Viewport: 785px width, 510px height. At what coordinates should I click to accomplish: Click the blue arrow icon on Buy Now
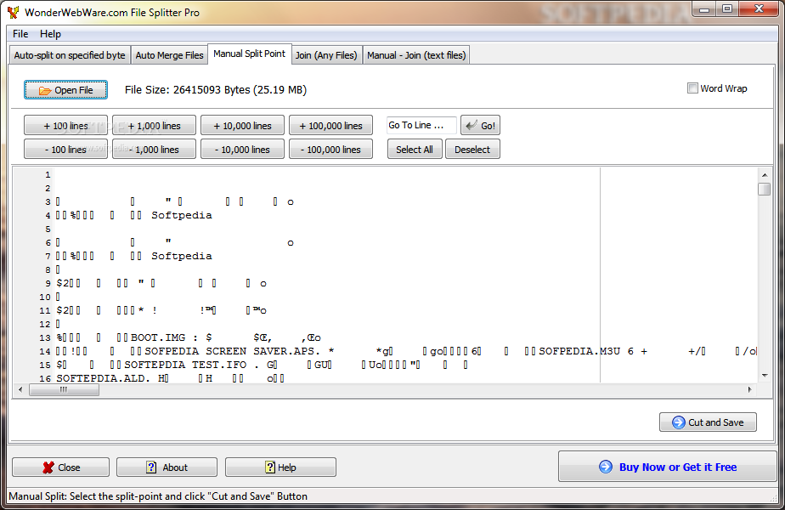point(606,467)
